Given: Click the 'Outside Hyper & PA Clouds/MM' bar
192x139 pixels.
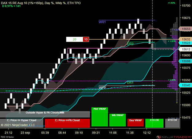Looking at the screenshot, I should pos(45,114).
